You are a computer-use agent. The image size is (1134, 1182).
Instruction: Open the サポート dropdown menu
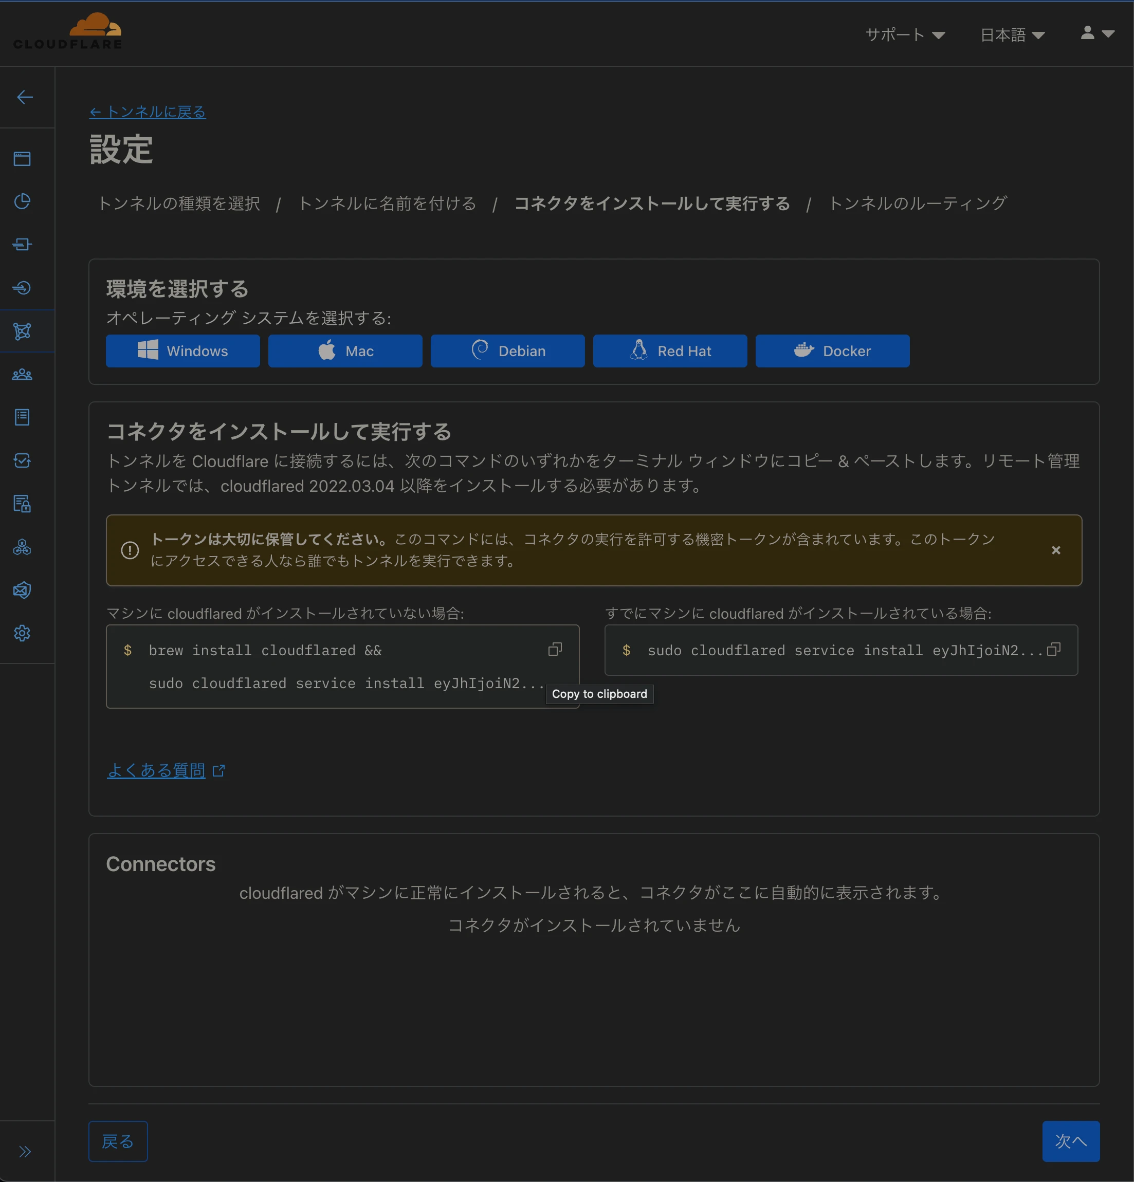(905, 35)
